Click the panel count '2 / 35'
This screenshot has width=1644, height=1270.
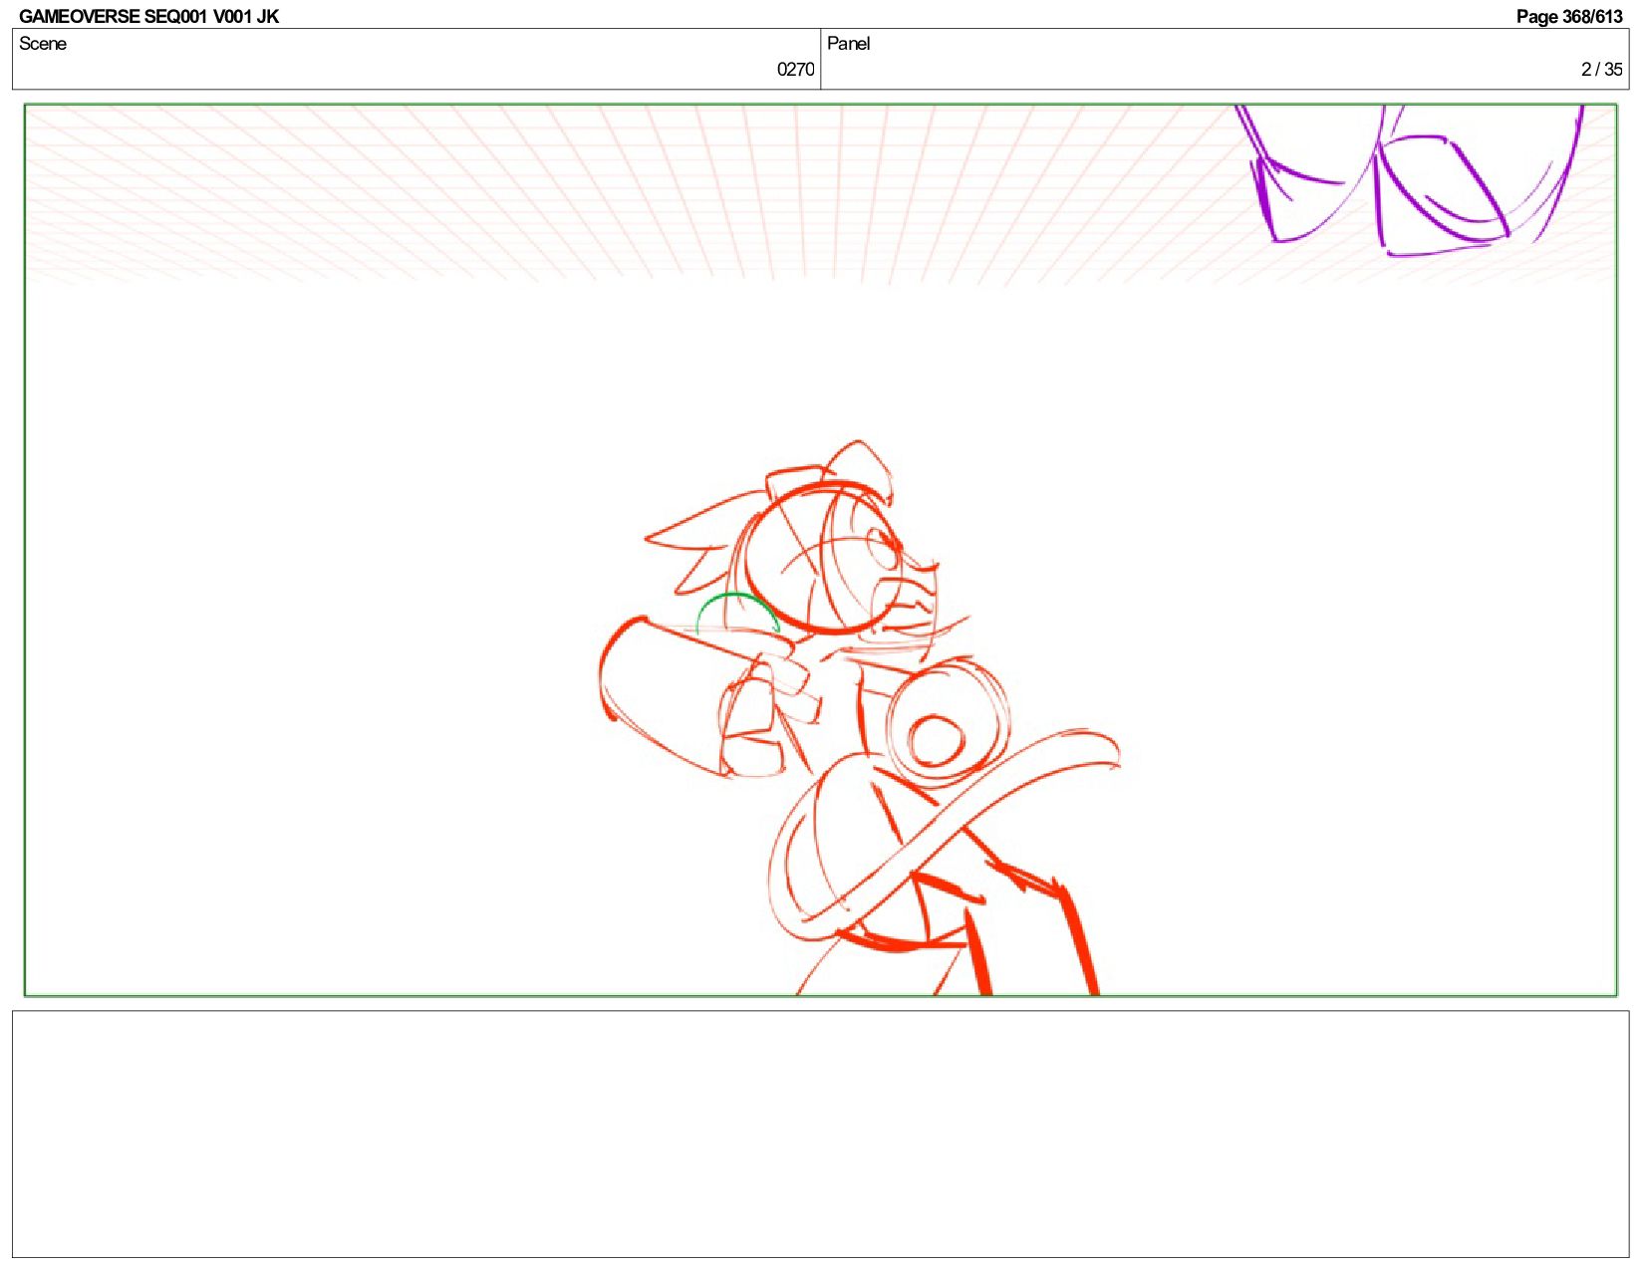point(1602,69)
